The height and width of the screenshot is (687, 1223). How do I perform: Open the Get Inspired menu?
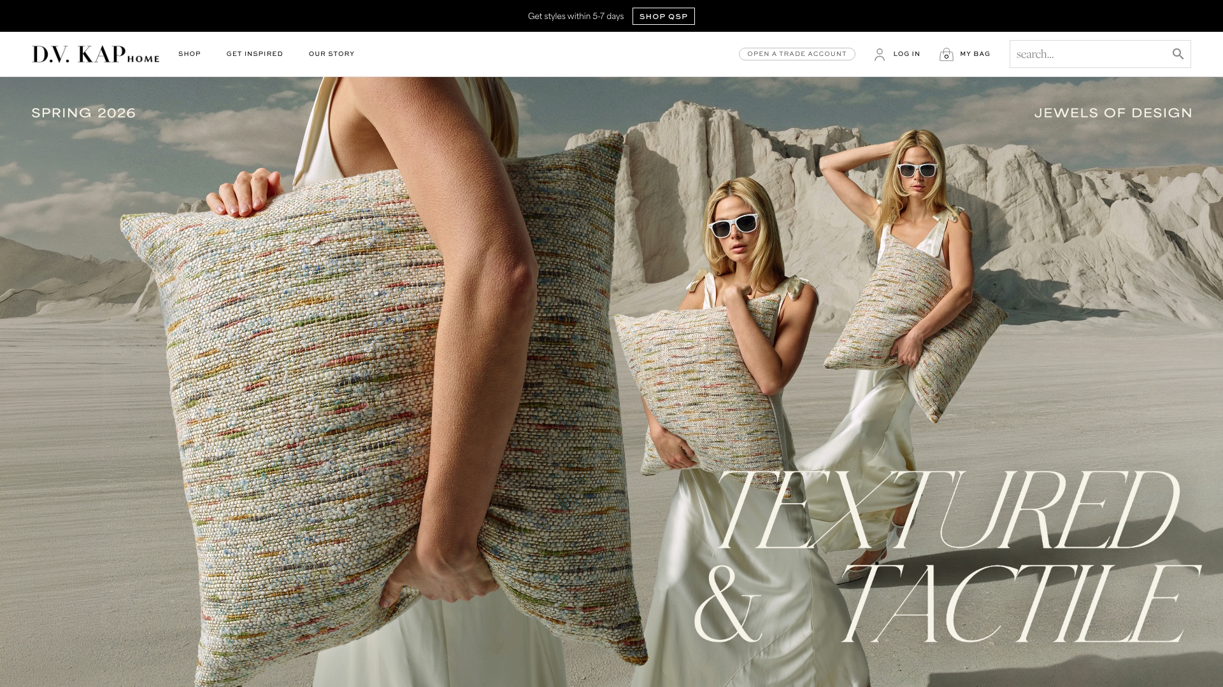(x=255, y=54)
